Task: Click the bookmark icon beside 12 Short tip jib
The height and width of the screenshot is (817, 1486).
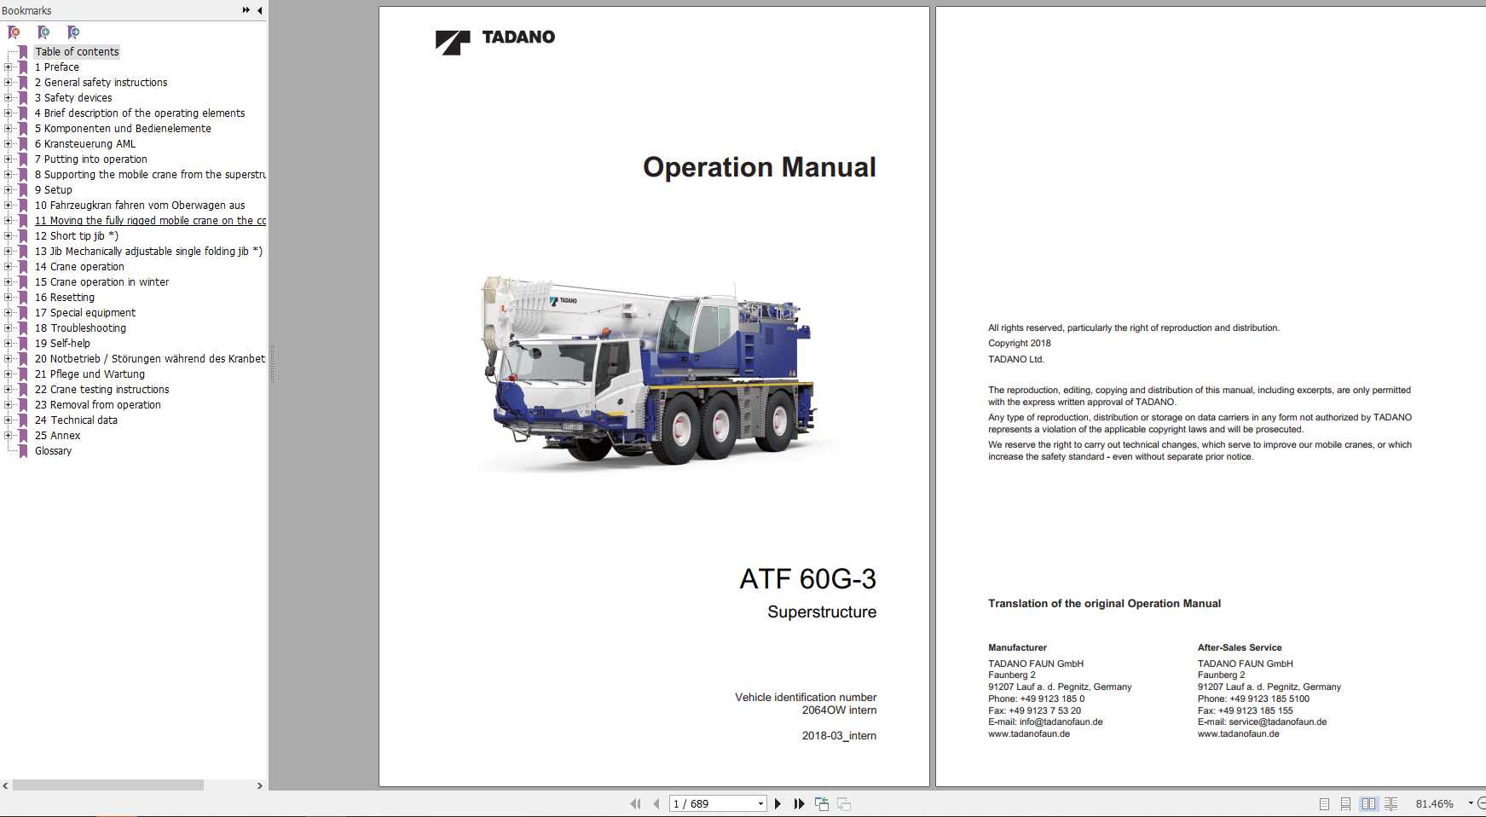Action: click(23, 235)
